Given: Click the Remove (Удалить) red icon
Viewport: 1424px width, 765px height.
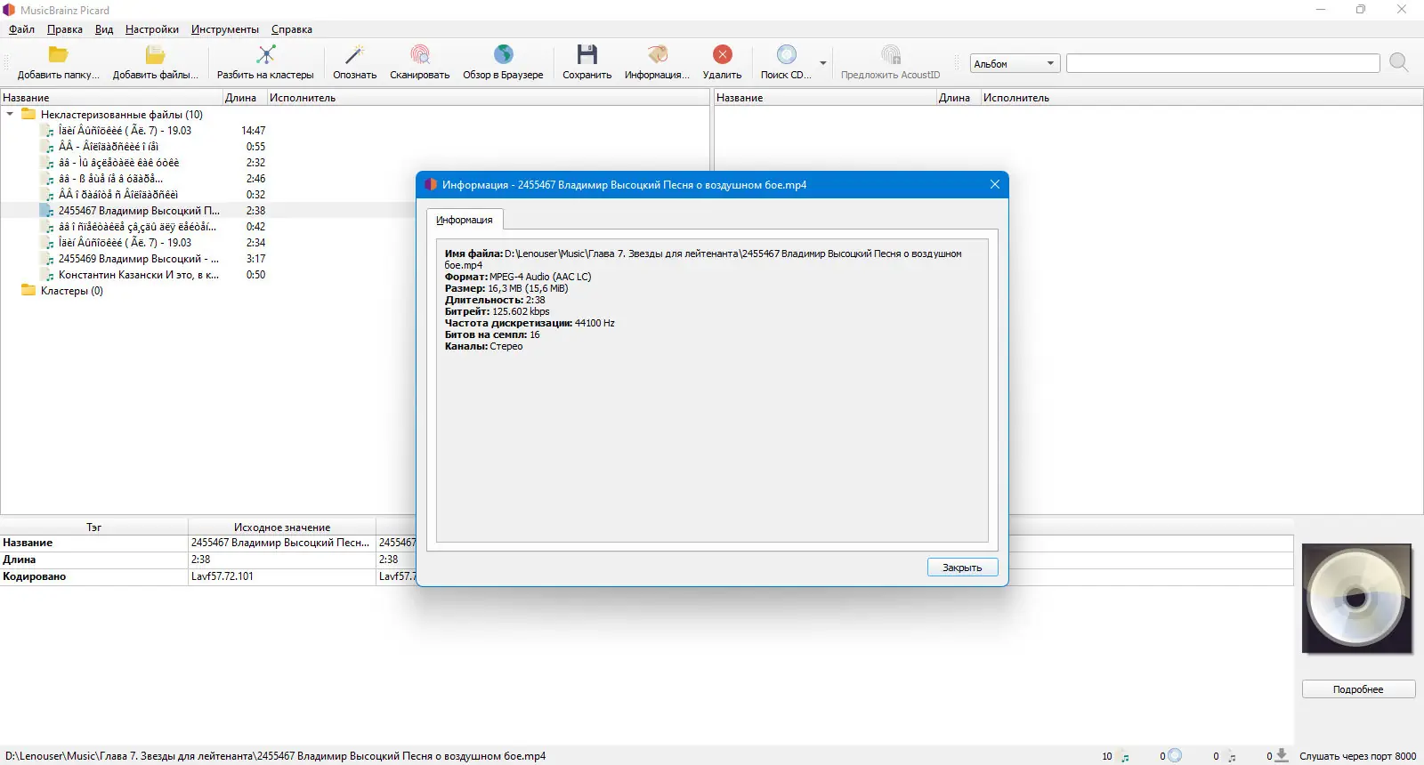Looking at the screenshot, I should (723, 54).
